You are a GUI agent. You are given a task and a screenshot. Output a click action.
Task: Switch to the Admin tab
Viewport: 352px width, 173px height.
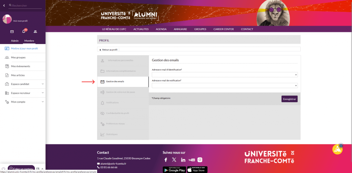(x=15, y=41)
